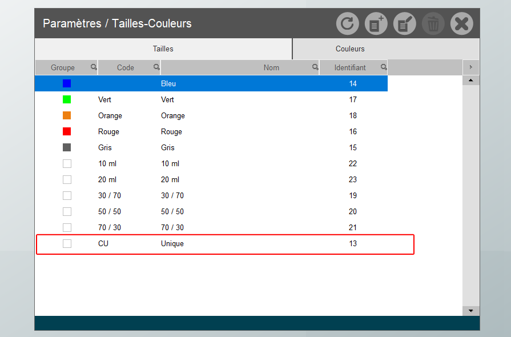The image size is (511, 337).
Task: Select the Gris name cell
Action: 167,147
